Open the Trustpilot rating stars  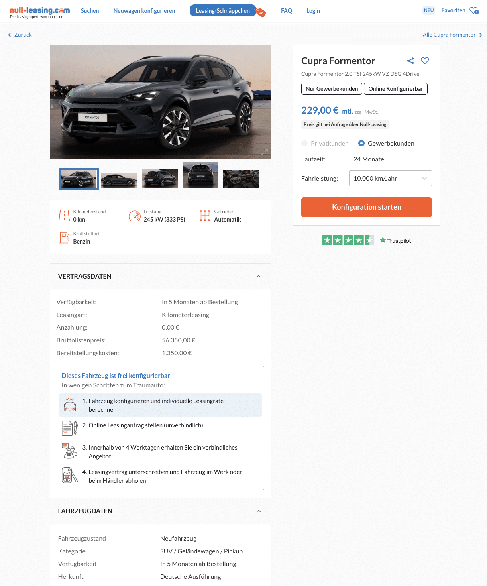coord(348,240)
